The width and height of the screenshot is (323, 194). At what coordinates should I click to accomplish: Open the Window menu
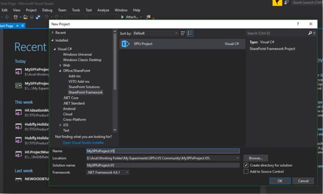[x=121, y=10]
